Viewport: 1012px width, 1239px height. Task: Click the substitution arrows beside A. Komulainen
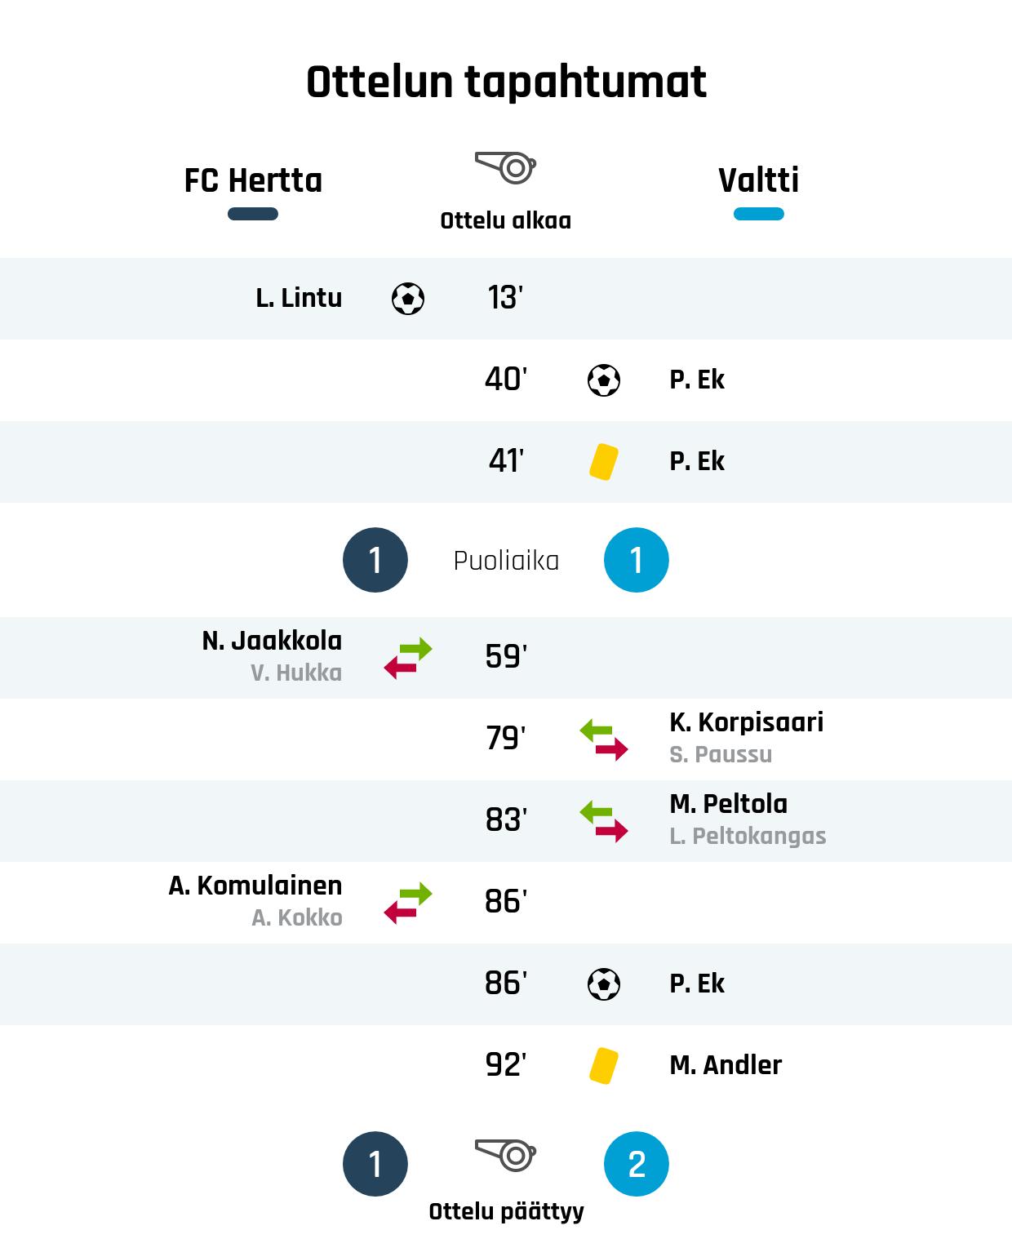point(408,903)
